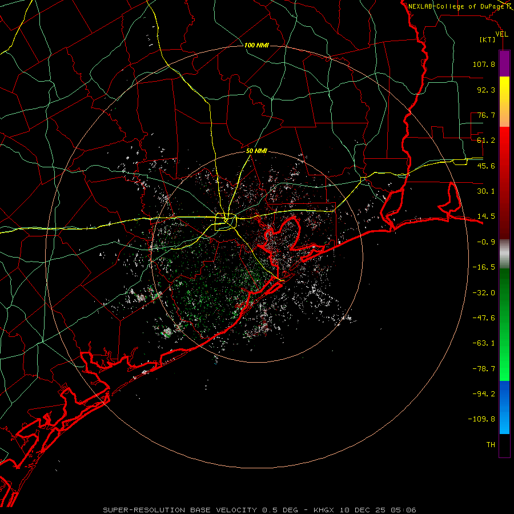Select the -16.5 legend value
This screenshot has width=514, height=514.
click(x=484, y=267)
